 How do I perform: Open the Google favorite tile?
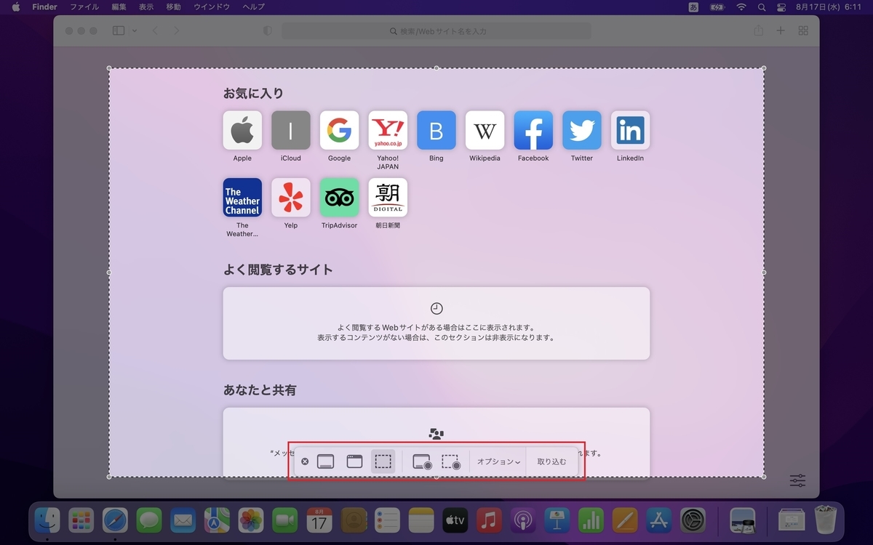point(339,130)
